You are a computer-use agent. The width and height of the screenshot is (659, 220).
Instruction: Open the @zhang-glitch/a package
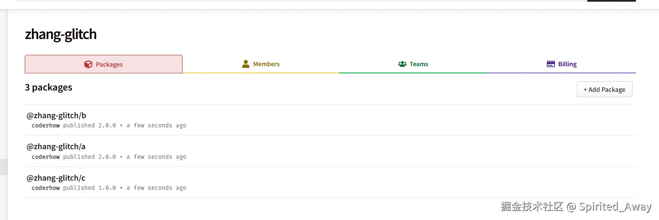coord(56,147)
